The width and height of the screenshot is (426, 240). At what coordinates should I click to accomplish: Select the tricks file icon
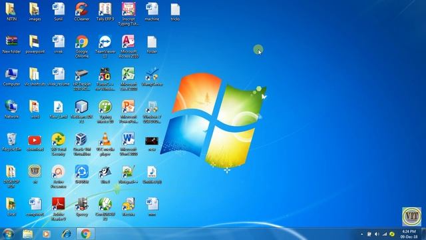coord(175,11)
